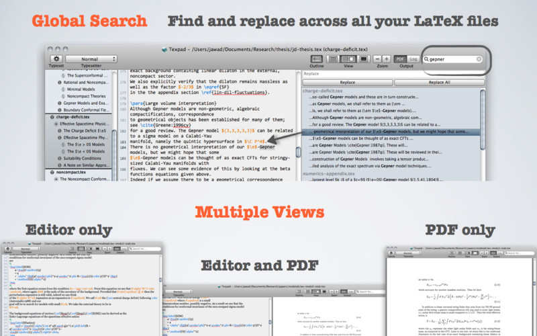Click the Texpad title bar document icon
This screenshot has width=537, height=336.
[x=164, y=49]
